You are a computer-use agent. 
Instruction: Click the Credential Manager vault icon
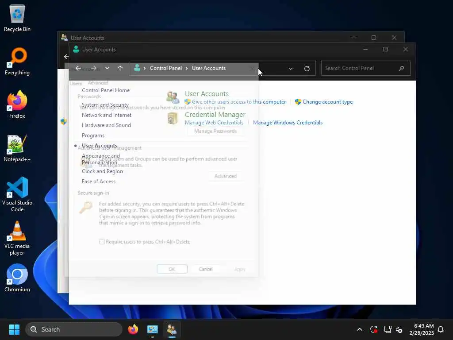point(173,118)
